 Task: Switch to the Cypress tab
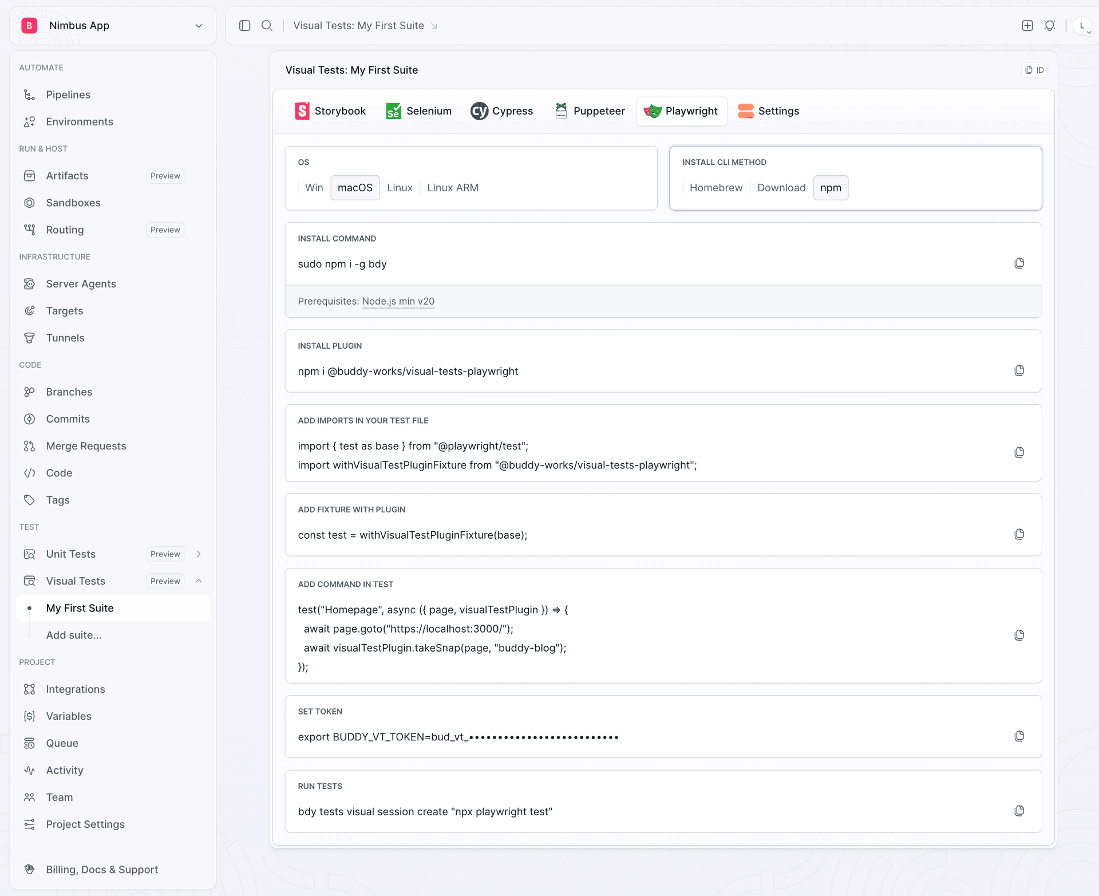pyautogui.click(x=501, y=111)
